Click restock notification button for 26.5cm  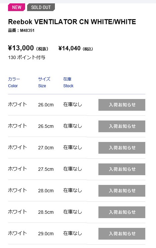pos(122,127)
